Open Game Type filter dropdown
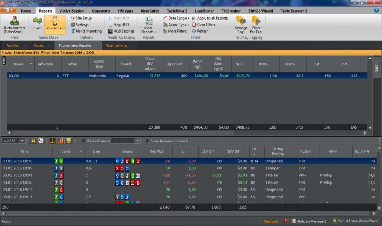 [x=176, y=25]
